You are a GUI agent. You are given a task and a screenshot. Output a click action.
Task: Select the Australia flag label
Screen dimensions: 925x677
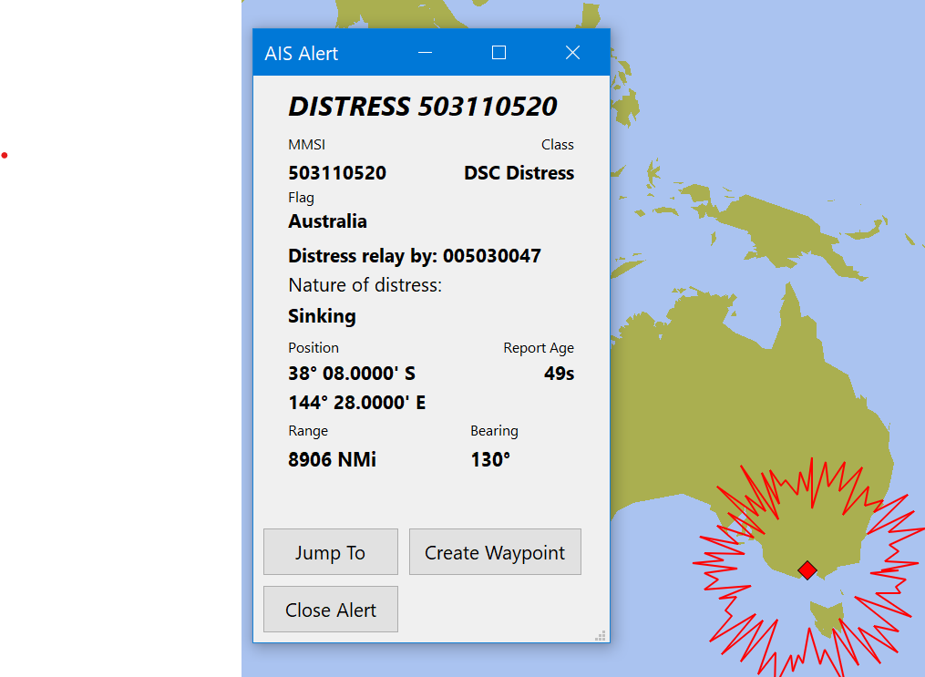[327, 221]
